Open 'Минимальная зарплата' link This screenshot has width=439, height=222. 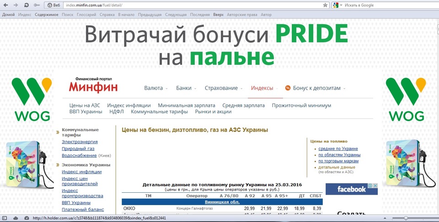pyautogui.click(x=187, y=106)
